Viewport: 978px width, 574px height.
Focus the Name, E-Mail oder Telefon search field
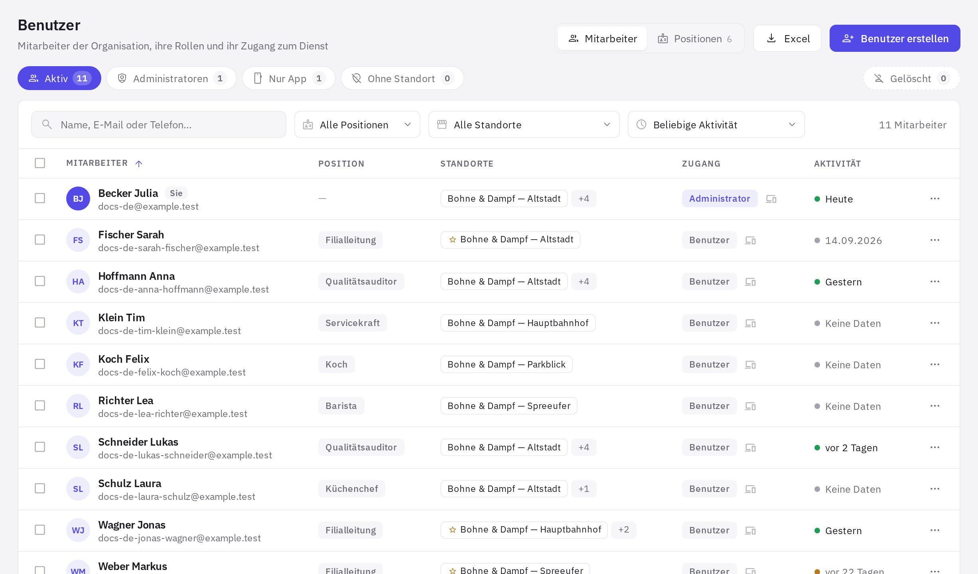pyautogui.click(x=159, y=125)
